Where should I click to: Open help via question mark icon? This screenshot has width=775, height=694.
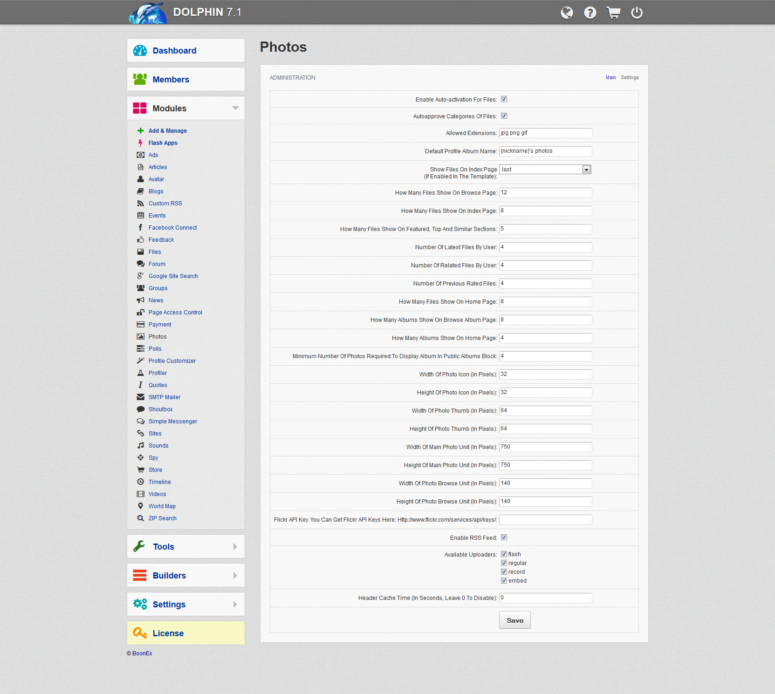(x=590, y=13)
